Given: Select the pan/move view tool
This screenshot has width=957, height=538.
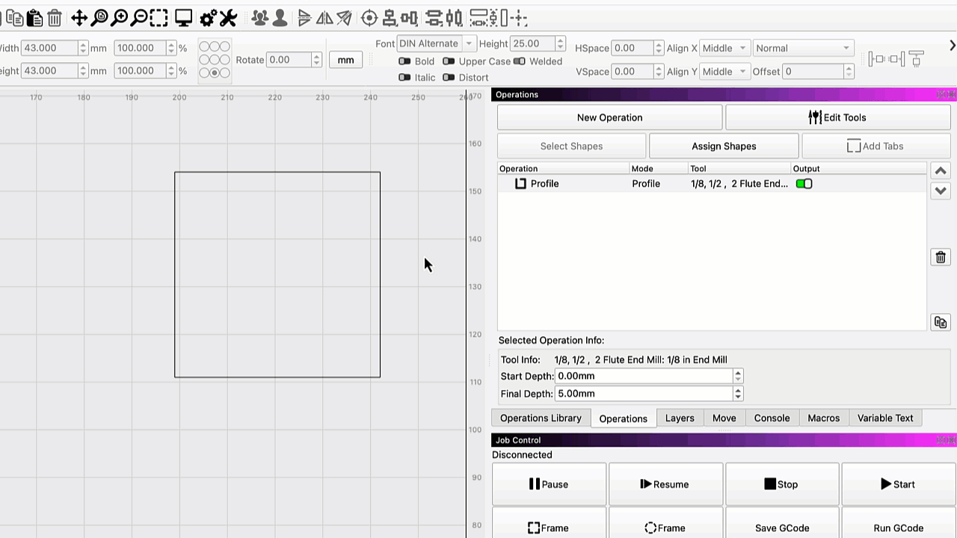Looking at the screenshot, I should 79,18.
